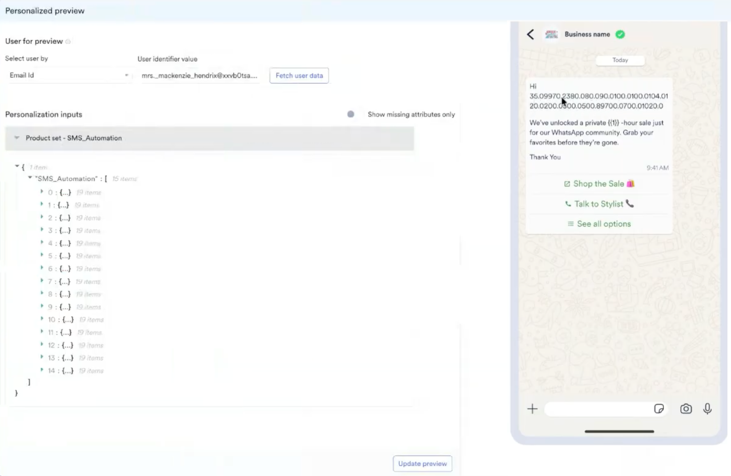Image resolution: width=731 pixels, height=476 pixels.
Task: Click the chat message input field
Action: point(606,409)
